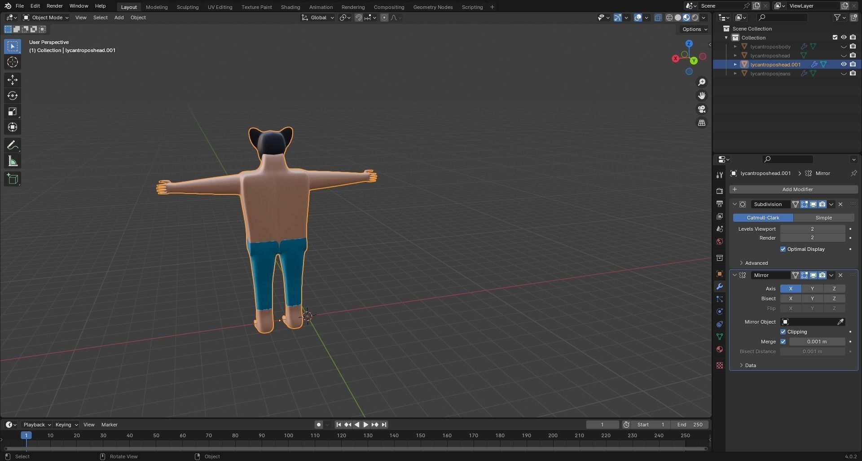Select the Cursor tool in the toolbar
The height and width of the screenshot is (461, 862).
[x=13, y=62]
